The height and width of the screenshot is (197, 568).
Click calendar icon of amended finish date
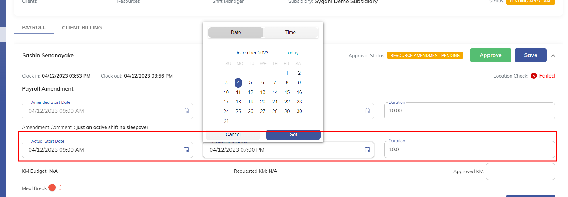click(x=367, y=111)
